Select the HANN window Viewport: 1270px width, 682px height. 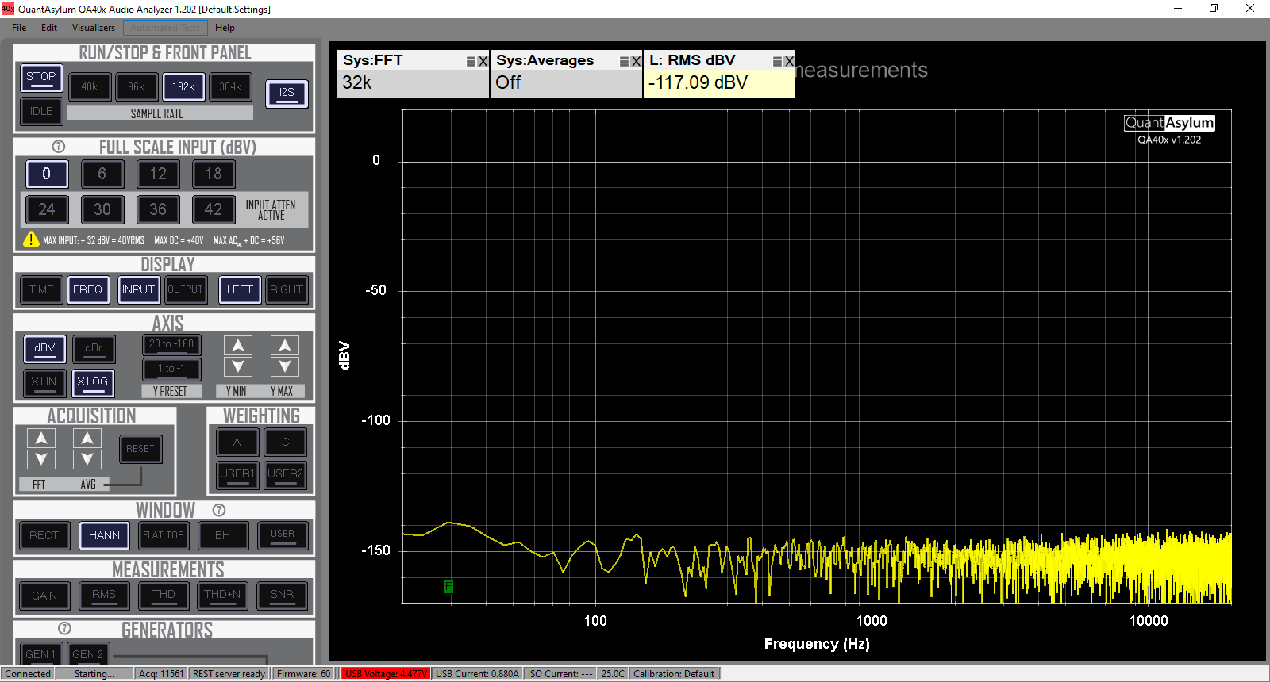tap(104, 536)
